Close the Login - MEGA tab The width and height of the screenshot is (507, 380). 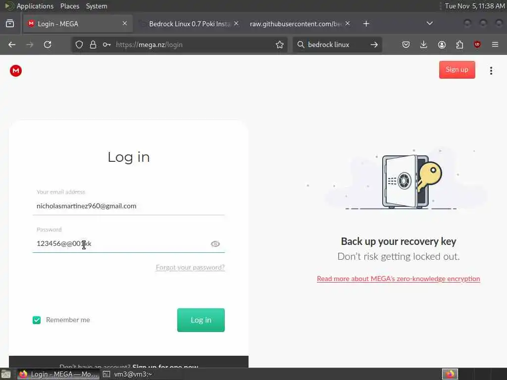coord(125,23)
